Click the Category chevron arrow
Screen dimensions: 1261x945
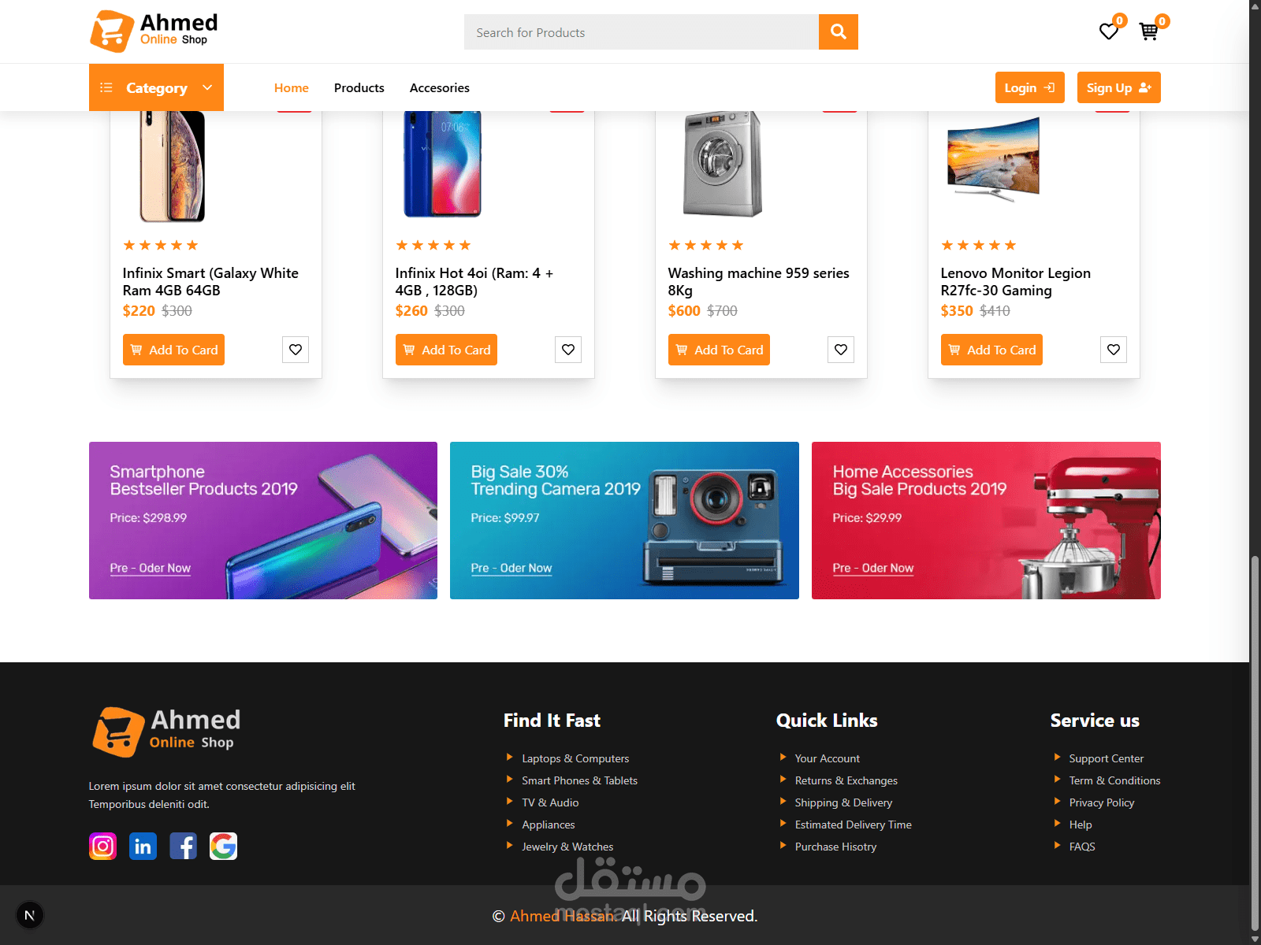[207, 87]
